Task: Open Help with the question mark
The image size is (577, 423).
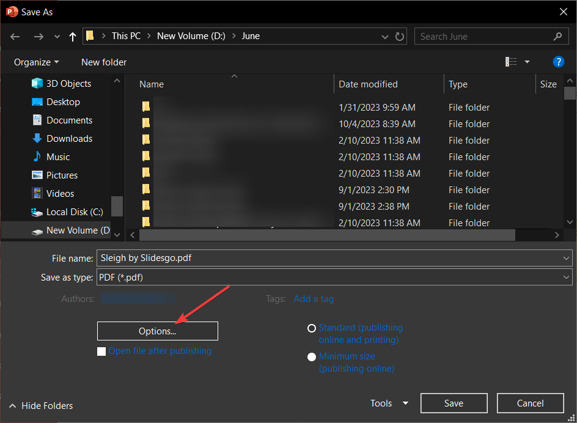Action: [558, 62]
